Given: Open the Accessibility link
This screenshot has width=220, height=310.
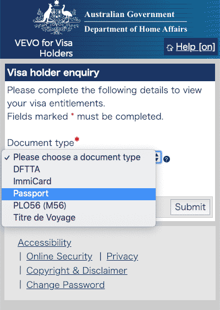Looking at the screenshot, I should point(45,243).
